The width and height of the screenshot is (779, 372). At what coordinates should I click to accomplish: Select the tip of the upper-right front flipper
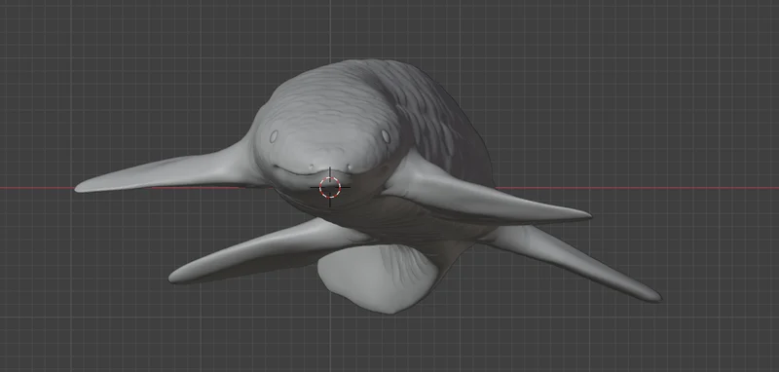582,216
